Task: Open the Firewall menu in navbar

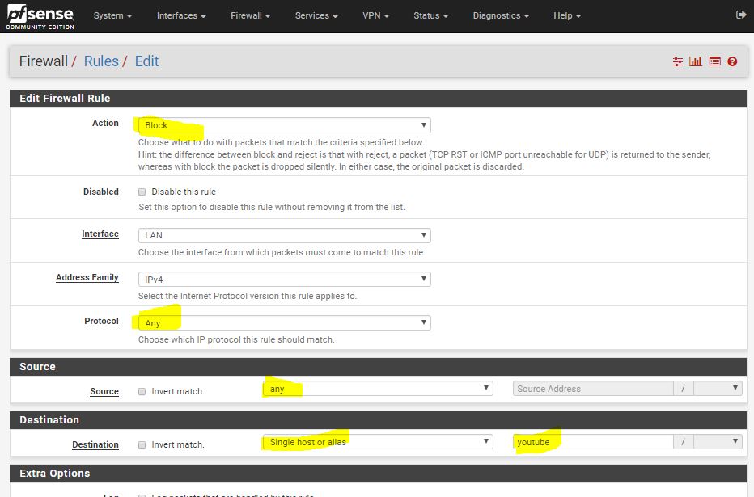Action: point(250,15)
